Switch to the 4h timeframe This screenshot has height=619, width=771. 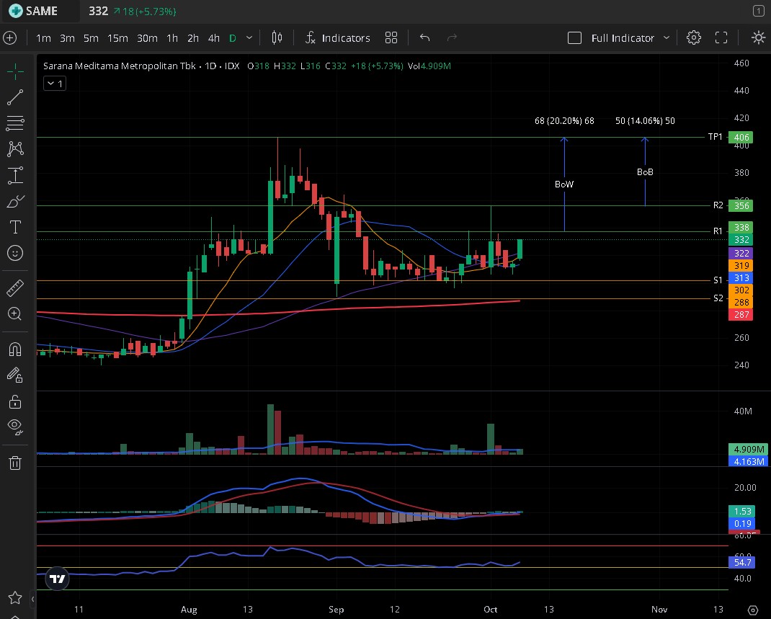click(214, 37)
